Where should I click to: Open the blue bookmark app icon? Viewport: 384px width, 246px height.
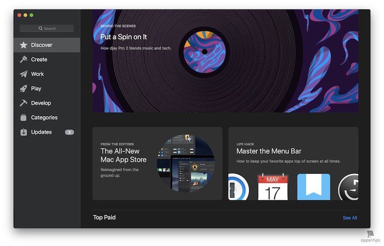point(313,187)
